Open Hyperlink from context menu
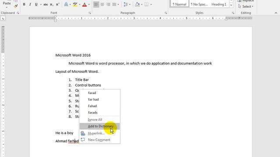 click(x=100, y=133)
